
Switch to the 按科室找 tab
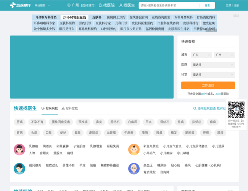pos(70,108)
